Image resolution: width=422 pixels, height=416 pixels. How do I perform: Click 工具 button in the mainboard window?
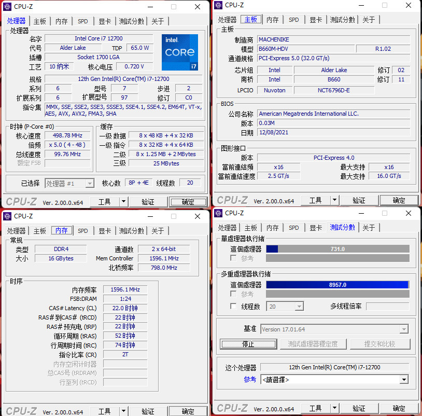pyautogui.click(x=315, y=200)
